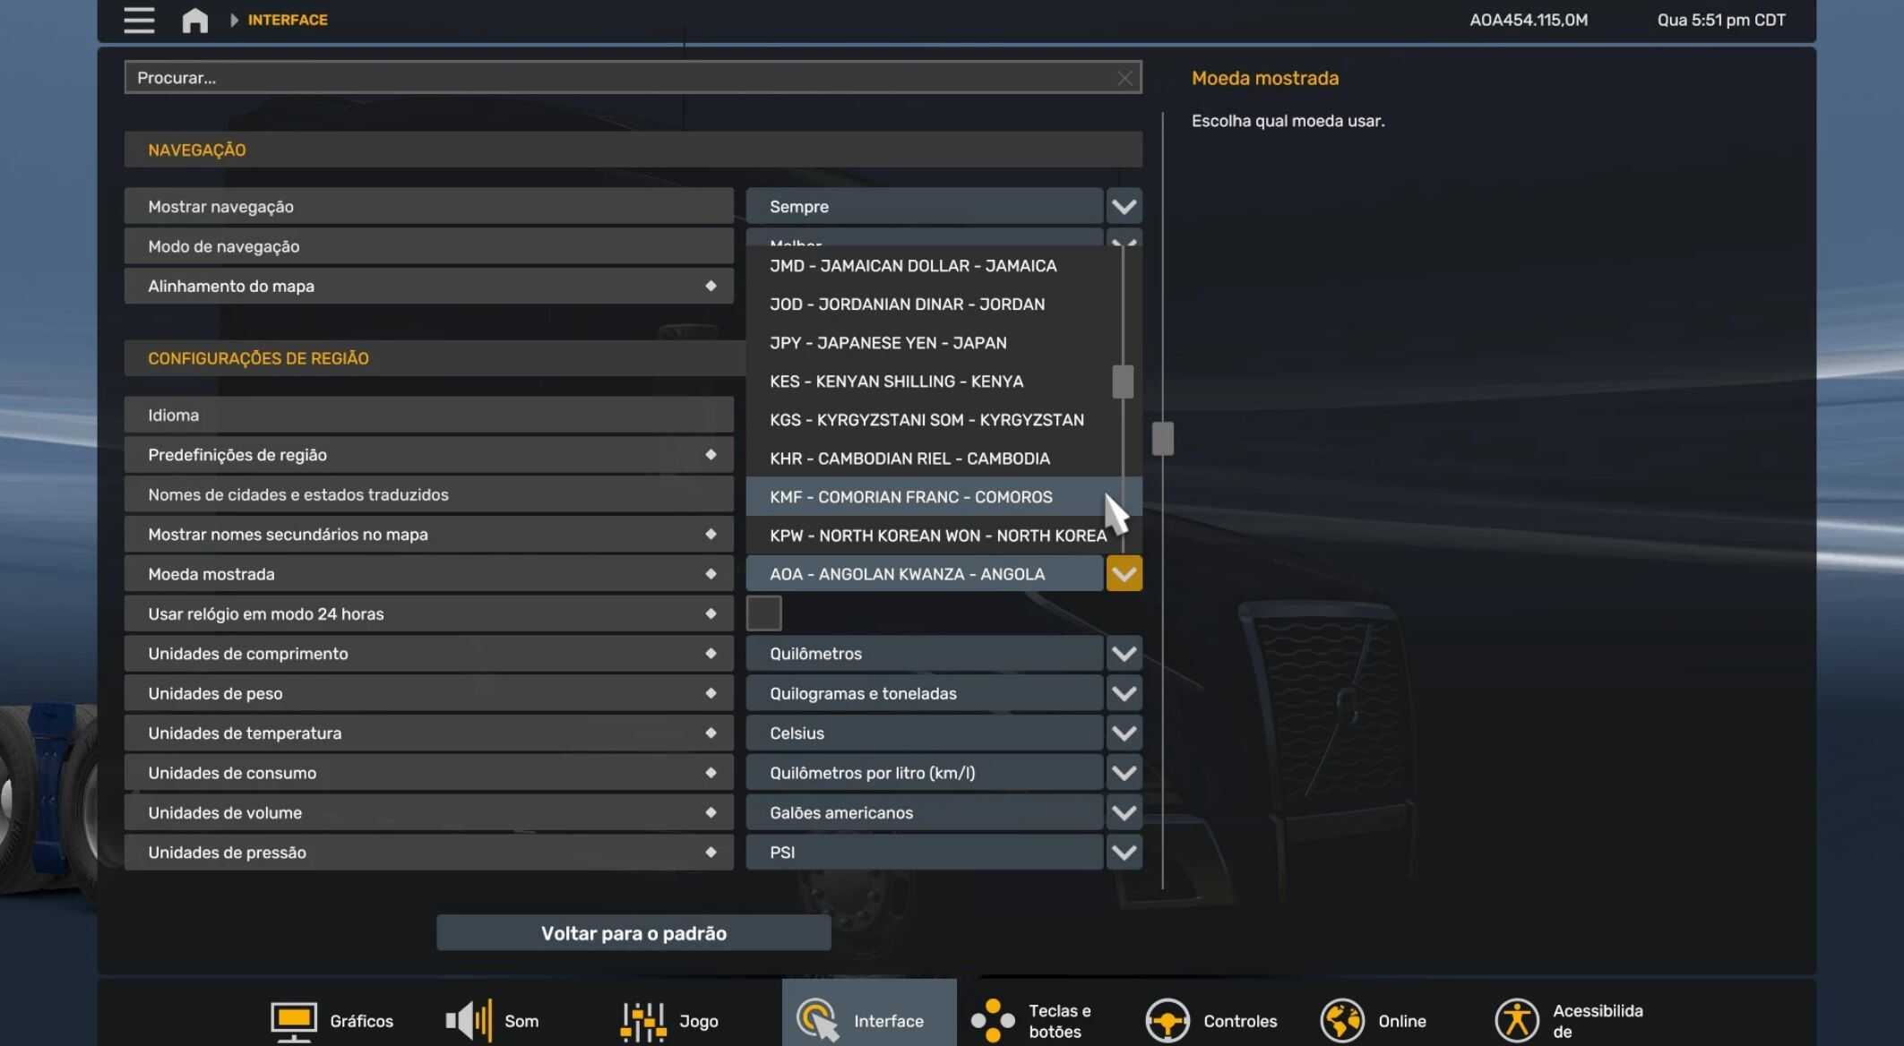The image size is (1904, 1046).
Task: Expand the Mostrar navegação dropdown arrow
Action: click(1124, 207)
